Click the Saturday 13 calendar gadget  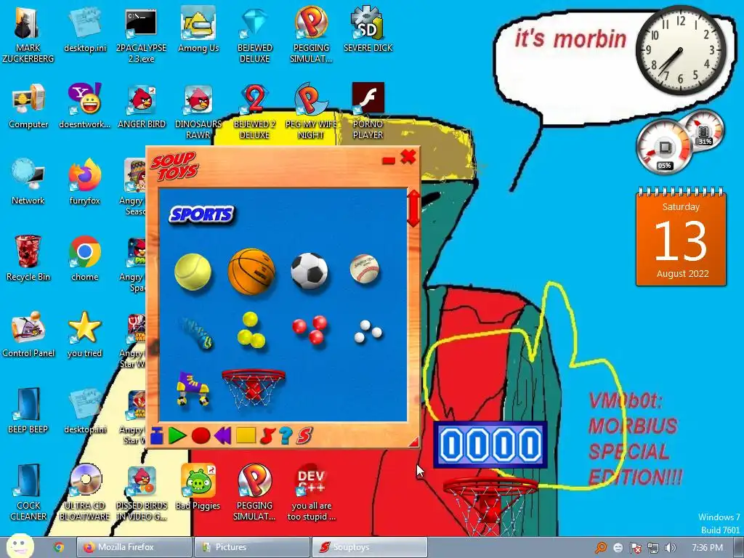[x=681, y=237]
